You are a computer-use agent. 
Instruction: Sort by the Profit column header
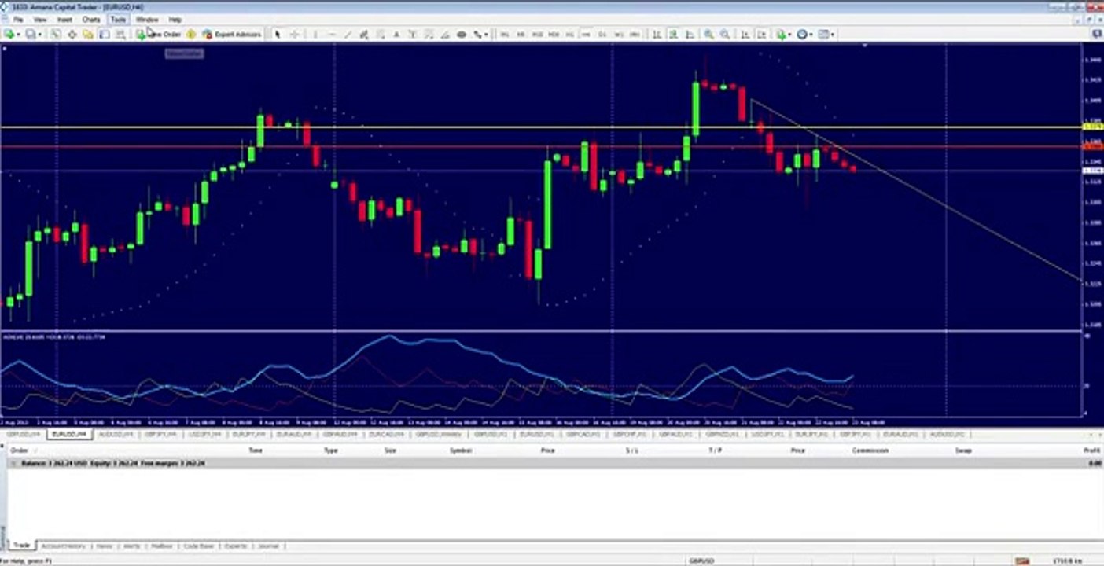(1091, 450)
